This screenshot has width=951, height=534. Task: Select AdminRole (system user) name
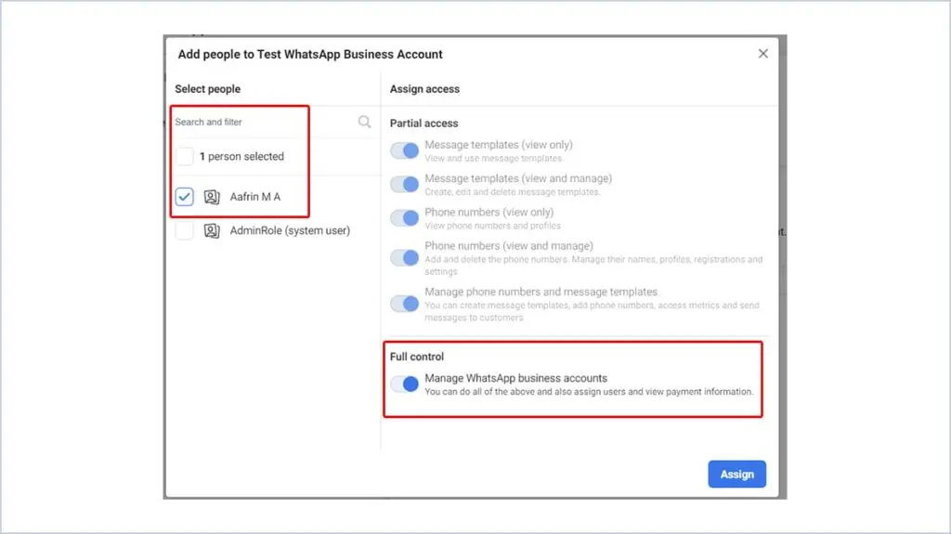pos(290,230)
